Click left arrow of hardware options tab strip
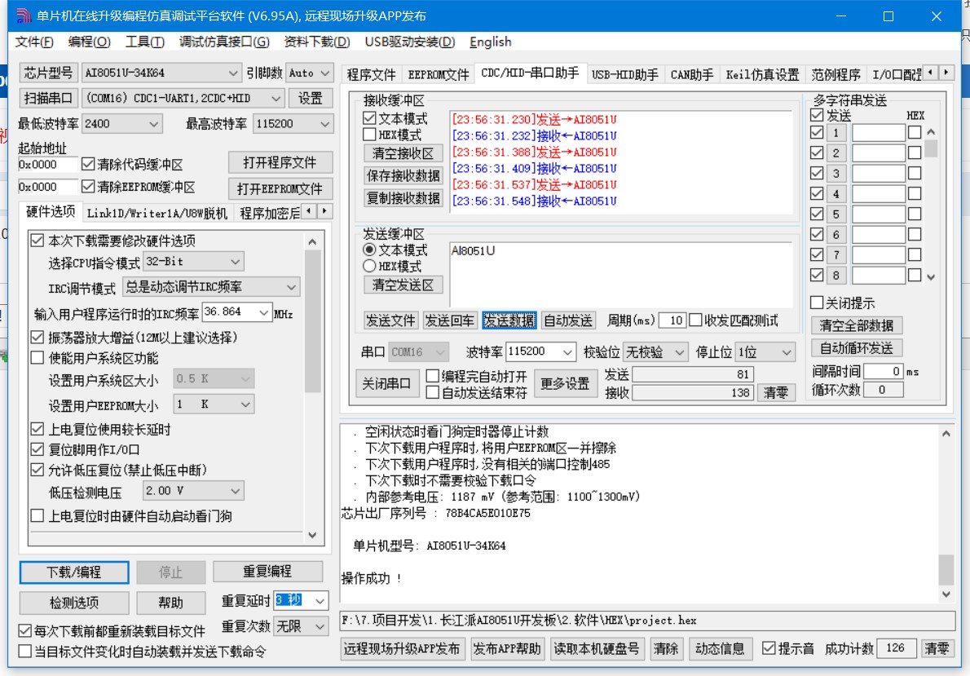970x676 pixels. (x=309, y=211)
